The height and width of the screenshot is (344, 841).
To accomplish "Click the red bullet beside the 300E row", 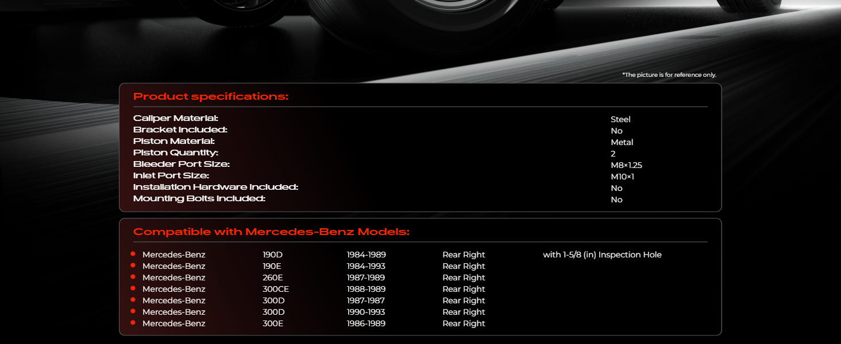I will (133, 323).
